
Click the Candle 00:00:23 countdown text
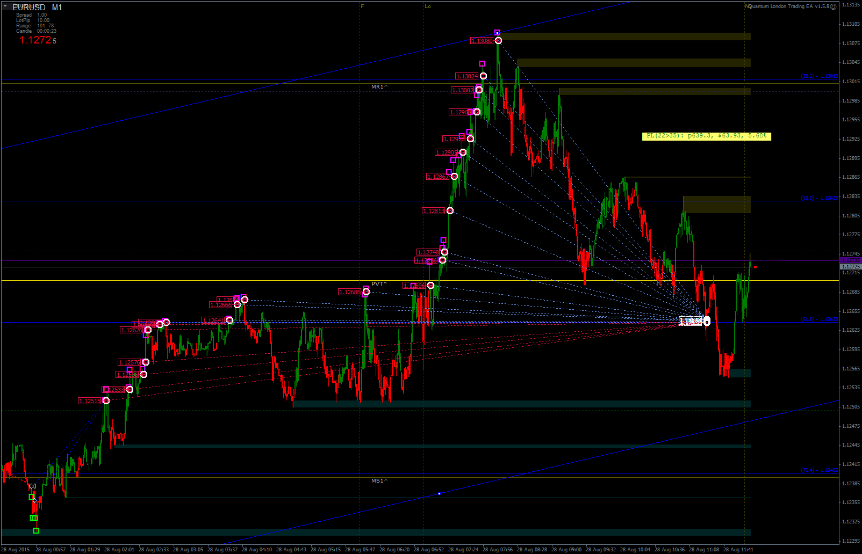click(x=36, y=31)
